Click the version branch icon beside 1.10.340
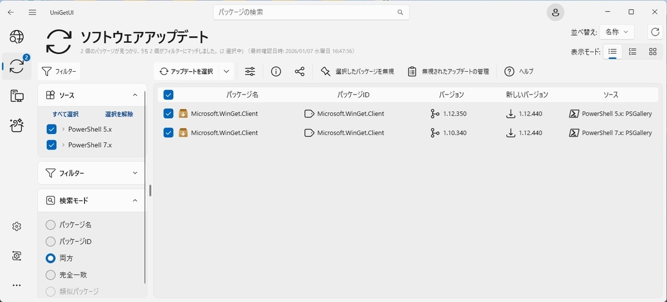 tap(435, 133)
